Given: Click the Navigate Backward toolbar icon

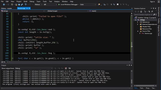Looking at the screenshot, I should 4,4.
